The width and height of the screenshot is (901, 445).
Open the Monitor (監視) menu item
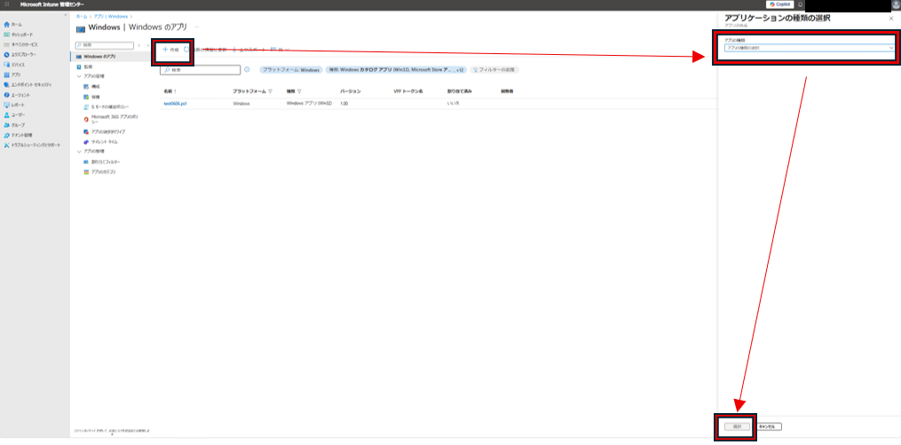pyautogui.click(x=87, y=66)
